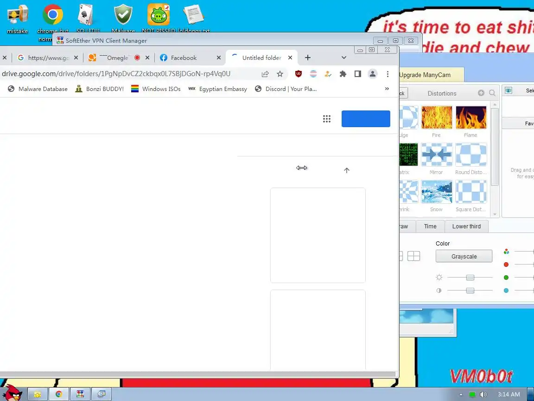Click the volume speaker tray icon
534x401 pixels.
pyautogui.click(x=483, y=395)
